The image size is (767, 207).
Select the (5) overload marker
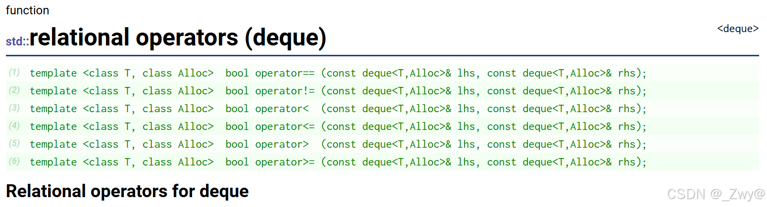(x=14, y=144)
